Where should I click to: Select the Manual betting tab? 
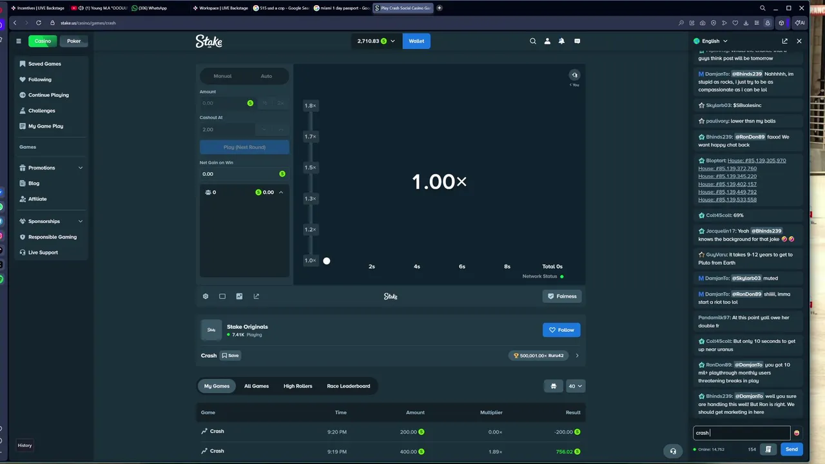222,76
